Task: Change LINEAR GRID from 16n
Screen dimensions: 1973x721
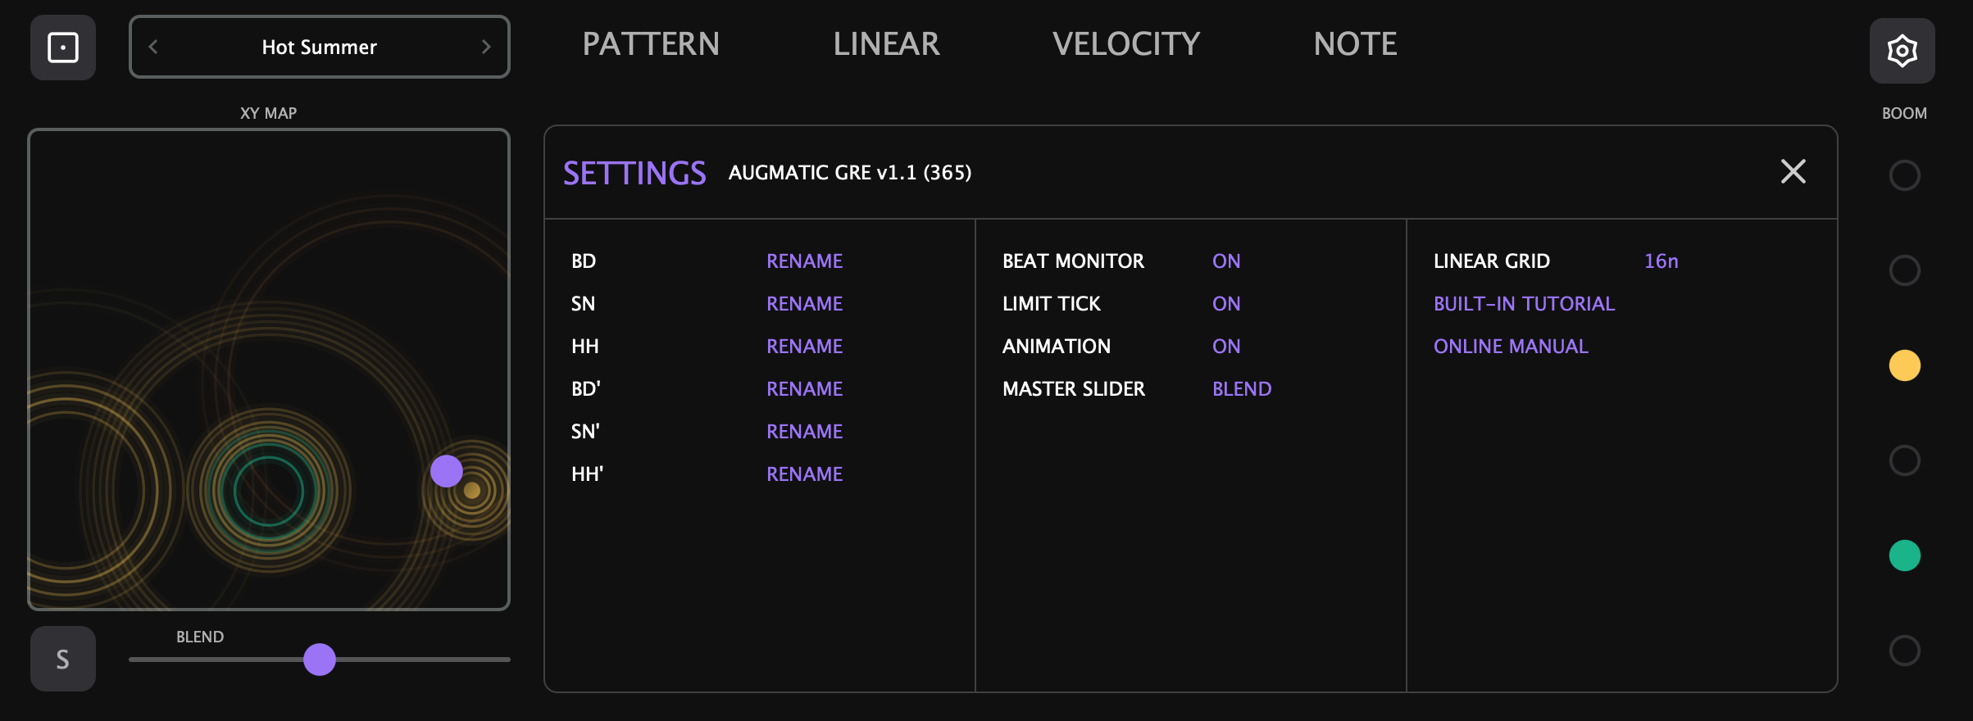Action: tap(1660, 261)
